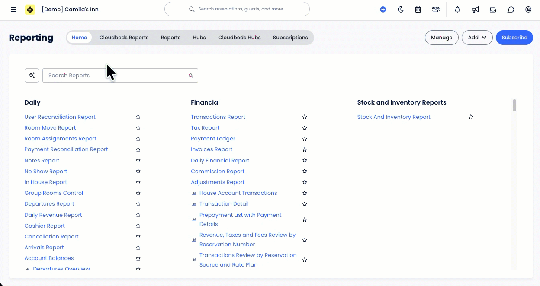
Task: Star the Commission Report
Action: (305, 172)
